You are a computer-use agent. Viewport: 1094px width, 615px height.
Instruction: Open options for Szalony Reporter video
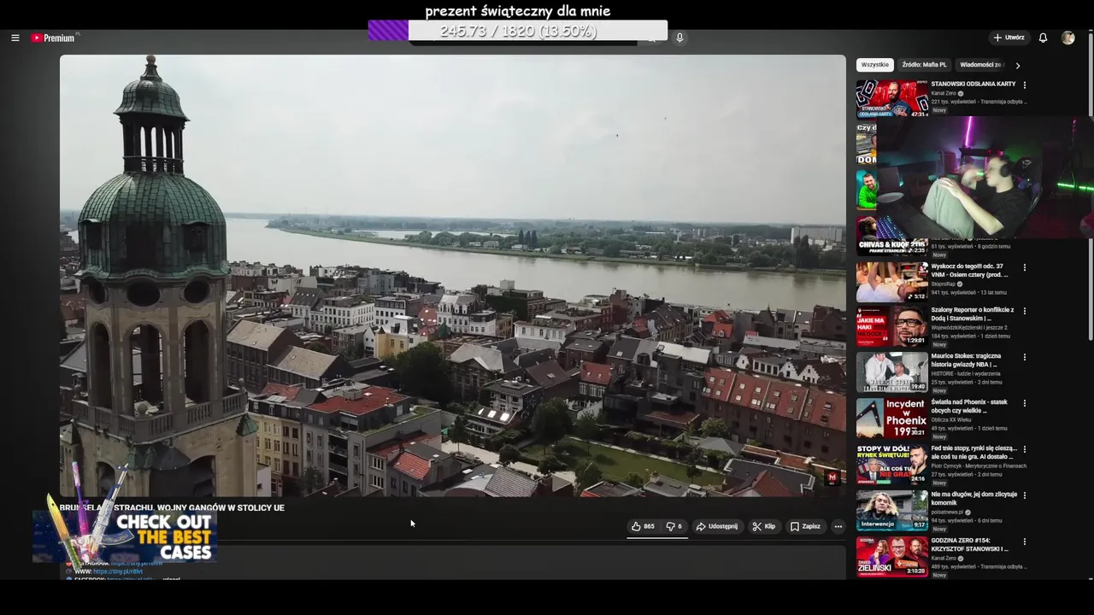[1024, 311]
